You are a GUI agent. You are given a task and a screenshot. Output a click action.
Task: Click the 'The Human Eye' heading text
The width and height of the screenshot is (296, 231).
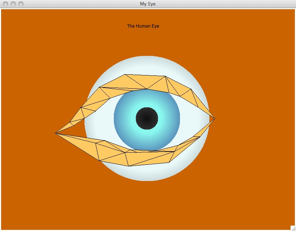(x=143, y=26)
